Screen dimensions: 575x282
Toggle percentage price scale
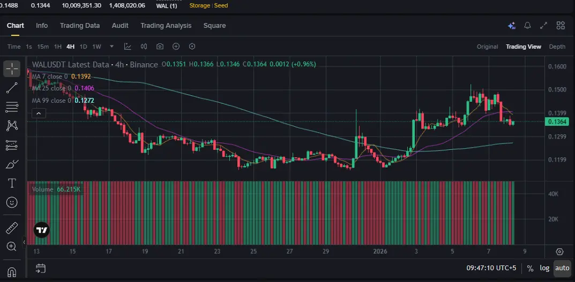click(x=530, y=268)
